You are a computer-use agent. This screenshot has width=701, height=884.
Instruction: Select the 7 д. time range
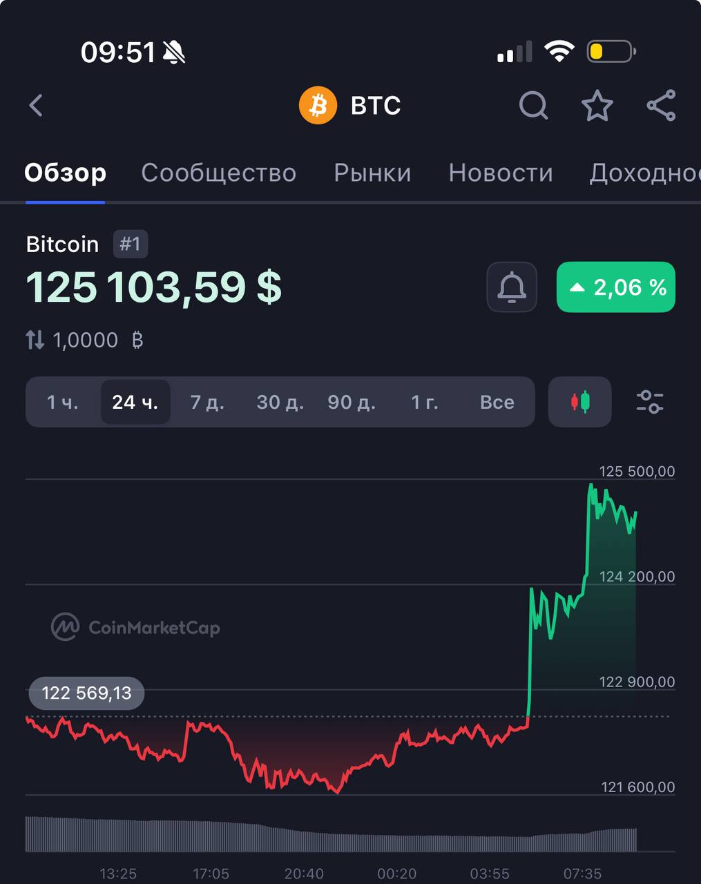point(207,402)
